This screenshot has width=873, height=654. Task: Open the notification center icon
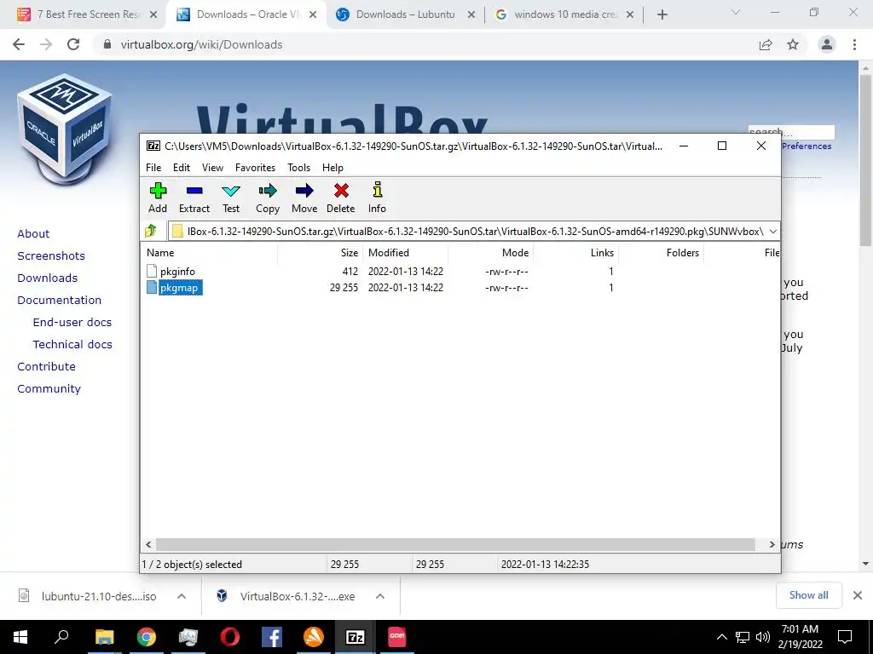click(845, 637)
